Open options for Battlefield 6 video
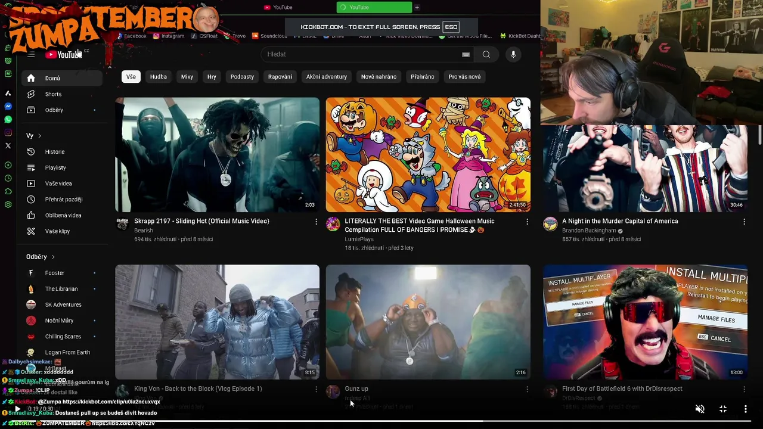The height and width of the screenshot is (429, 763). [x=744, y=389]
